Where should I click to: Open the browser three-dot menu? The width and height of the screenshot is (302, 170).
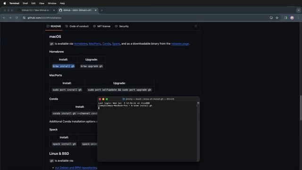coord(298,18)
